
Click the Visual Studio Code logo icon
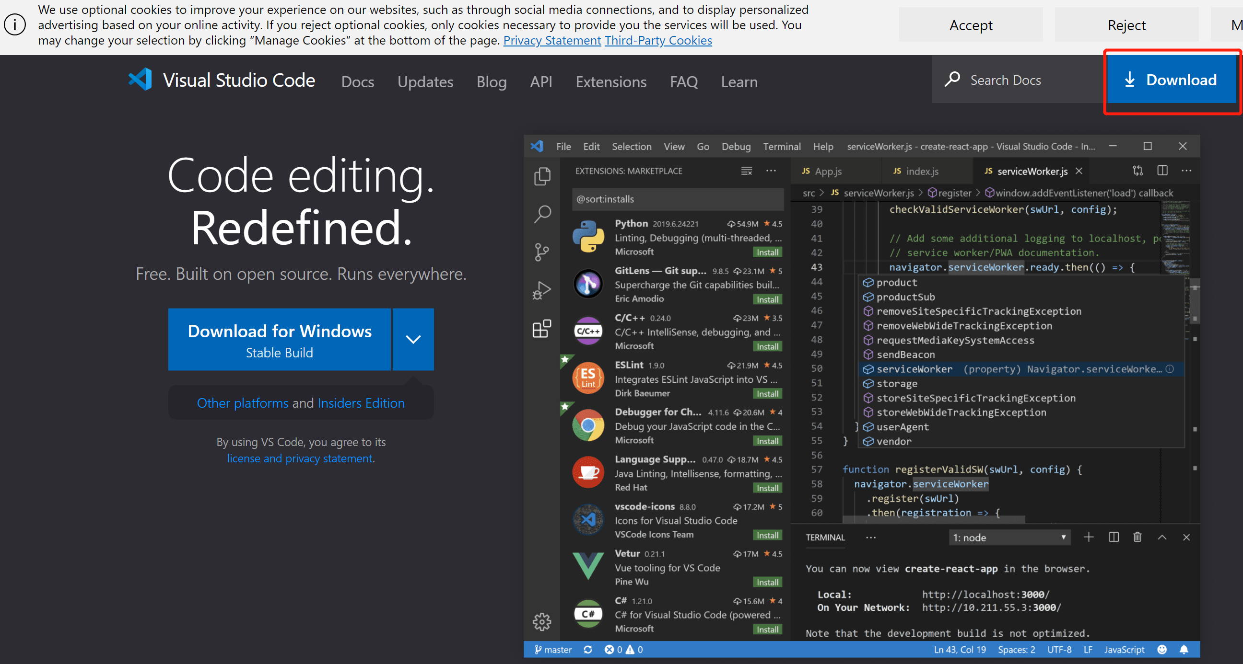click(141, 80)
